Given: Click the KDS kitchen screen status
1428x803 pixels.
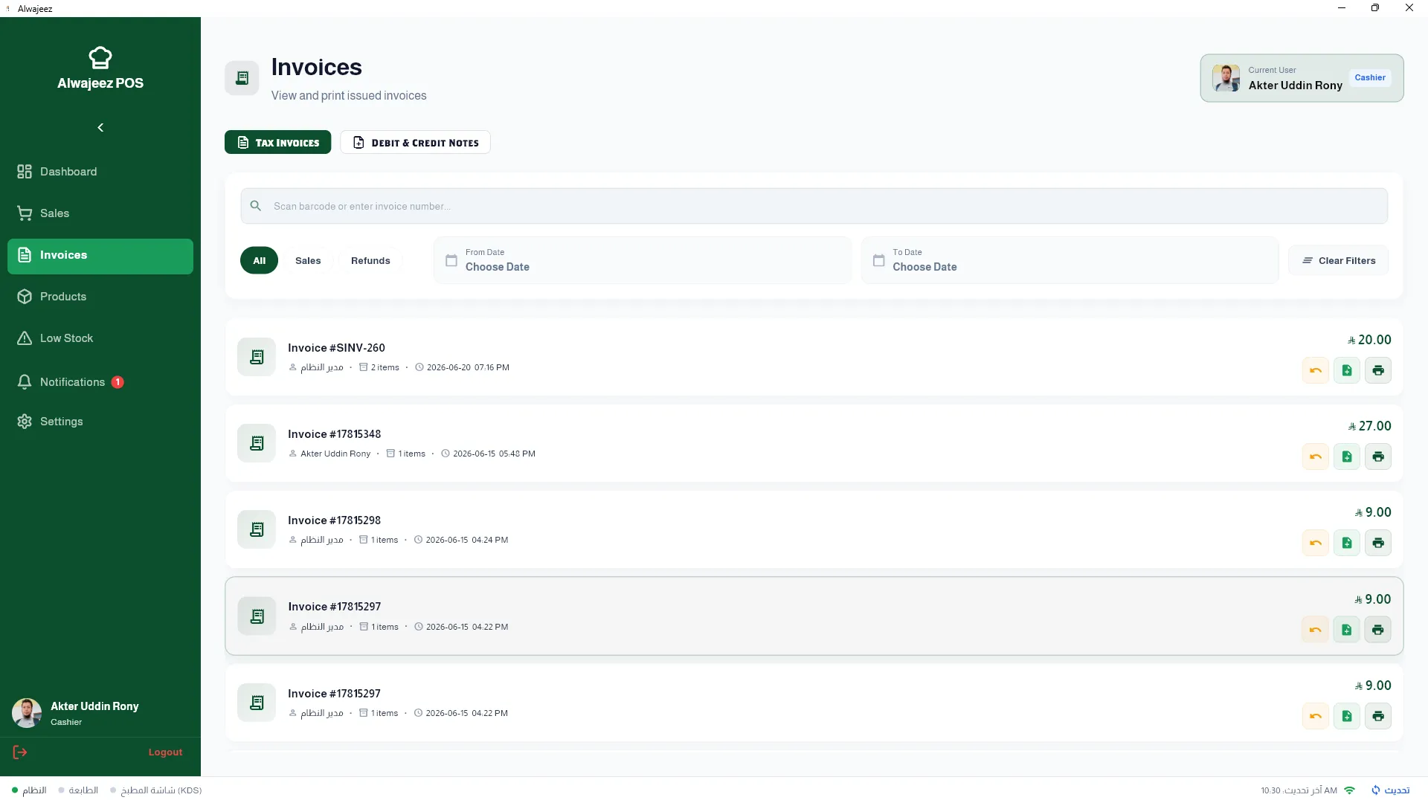Looking at the screenshot, I should [156, 790].
